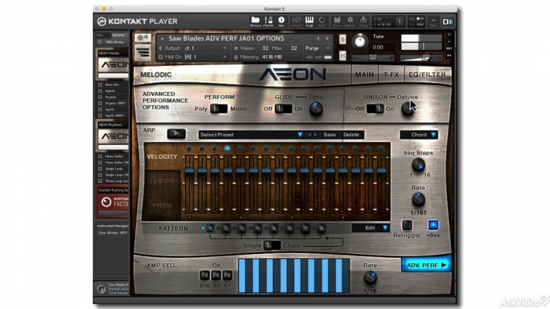The image size is (550, 309).
Task: Go to next instrument arrow
Action: click(328, 38)
